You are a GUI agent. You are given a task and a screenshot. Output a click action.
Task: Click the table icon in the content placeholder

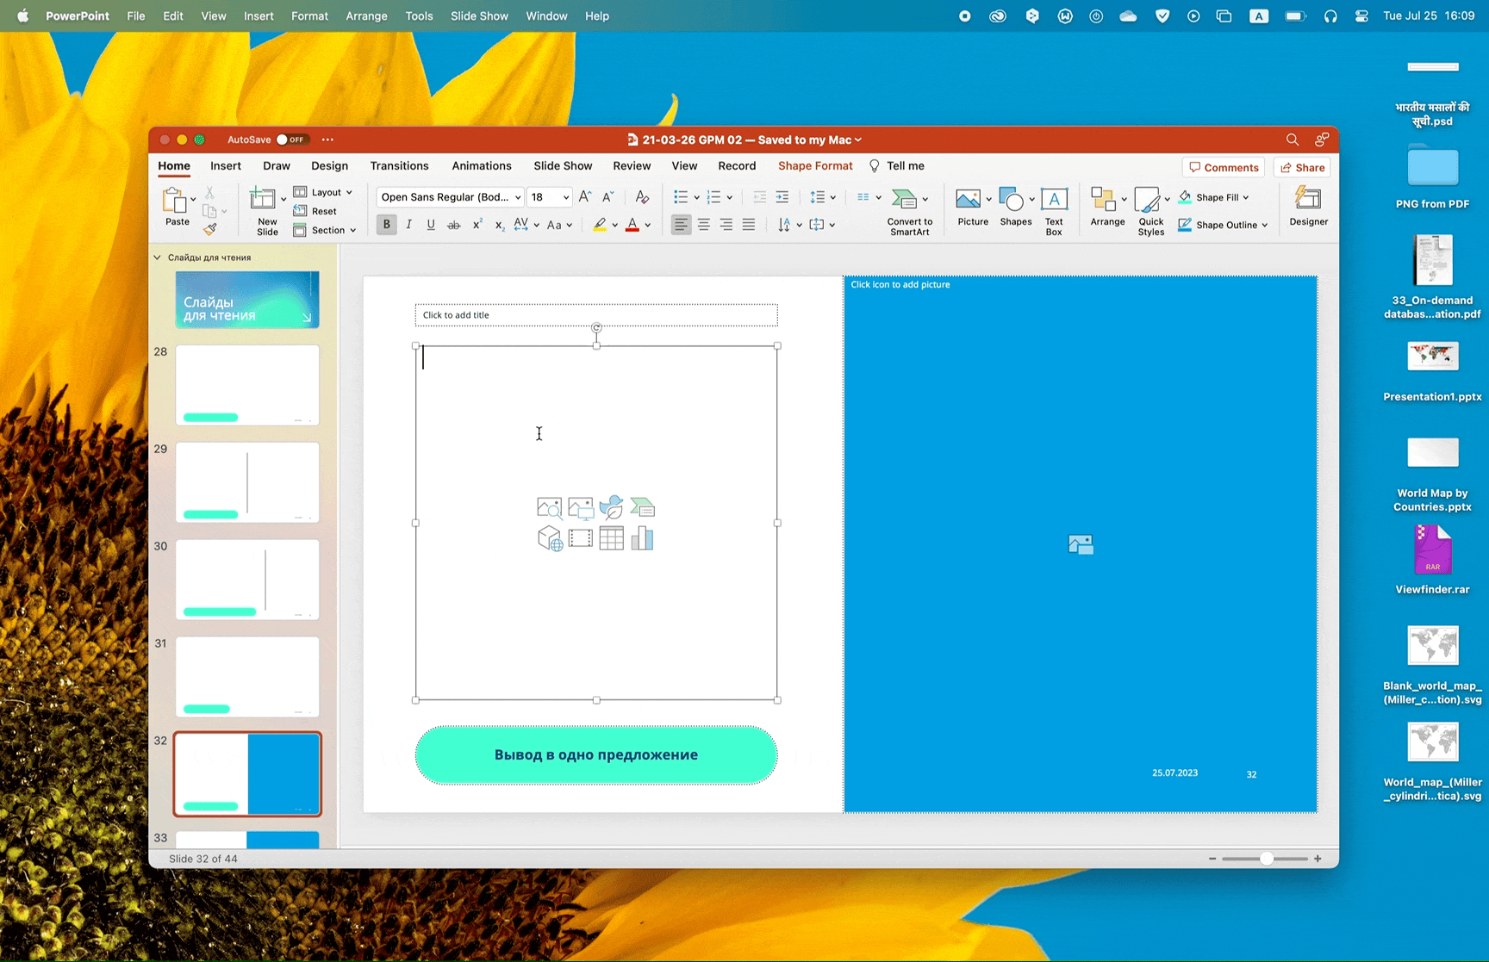pyautogui.click(x=611, y=539)
